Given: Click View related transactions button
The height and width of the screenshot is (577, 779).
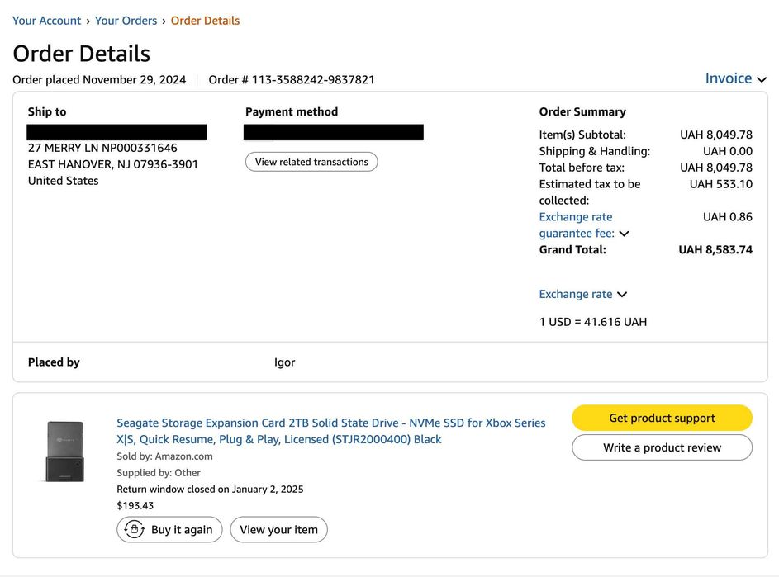Looking at the screenshot, I should (311, 162).
